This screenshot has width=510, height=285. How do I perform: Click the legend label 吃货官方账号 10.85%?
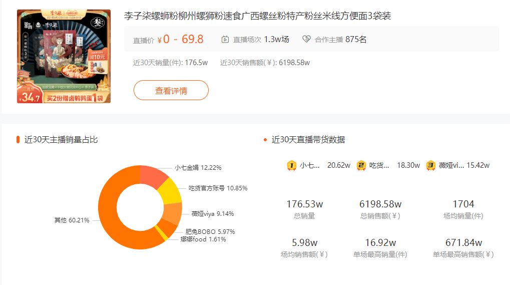218,188
